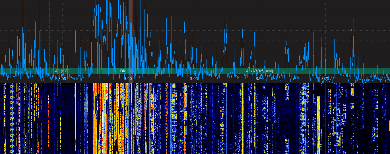
Task: Select the spectrum peak cluster left of 3.75
Action: click(306, 54)
